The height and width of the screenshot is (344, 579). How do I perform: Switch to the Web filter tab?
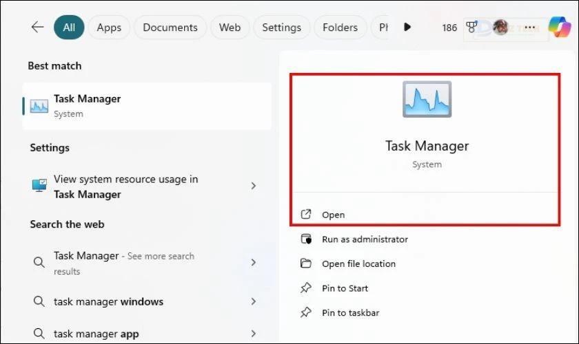(230, 28)
